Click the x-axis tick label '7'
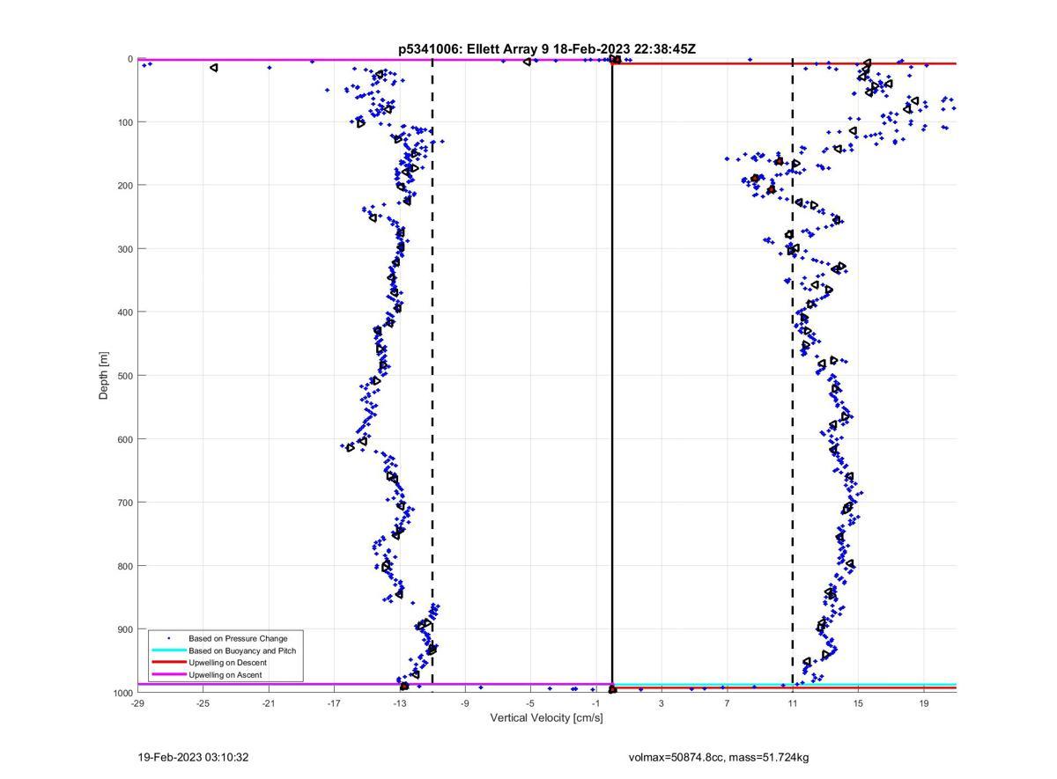Viewport: 1057px width, 779px height. pos(727,703)
